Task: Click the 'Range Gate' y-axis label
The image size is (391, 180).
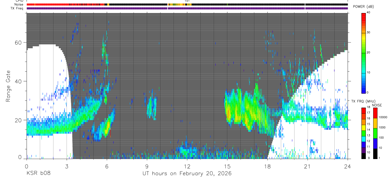Action: pos(8,86)
